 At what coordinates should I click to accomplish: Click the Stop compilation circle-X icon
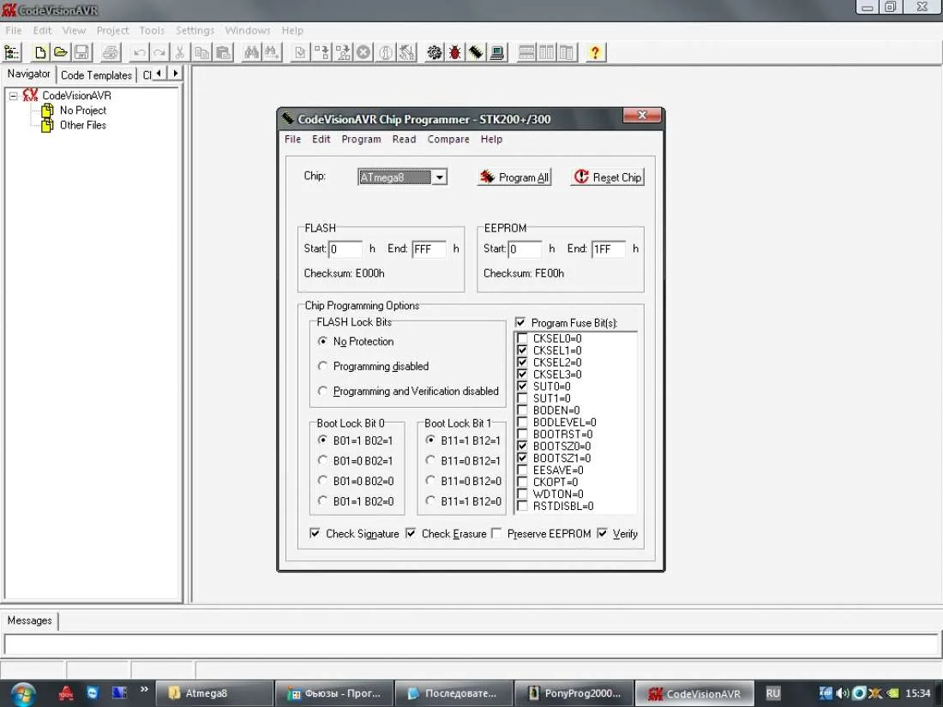tap(363, 53)
